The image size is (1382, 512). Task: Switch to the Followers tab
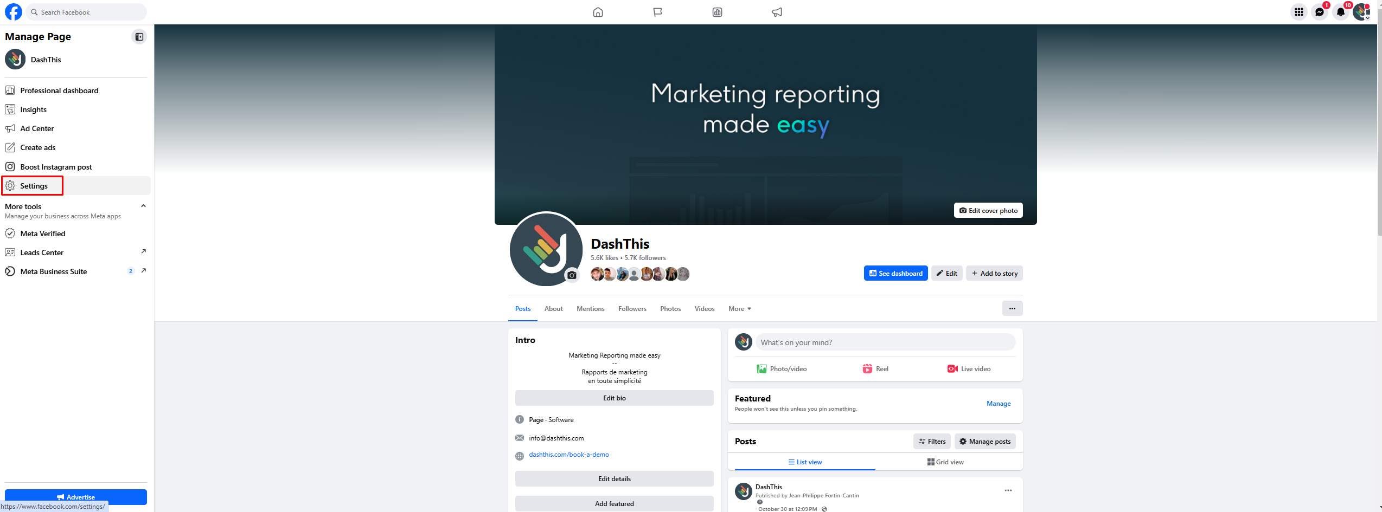click(x=632, y=309)
